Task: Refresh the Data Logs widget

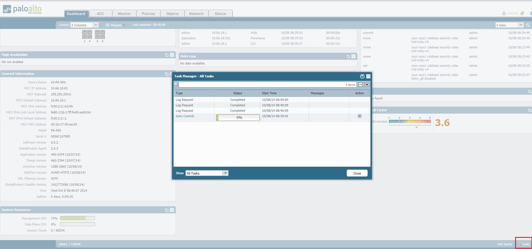Action: pos(348,56)
